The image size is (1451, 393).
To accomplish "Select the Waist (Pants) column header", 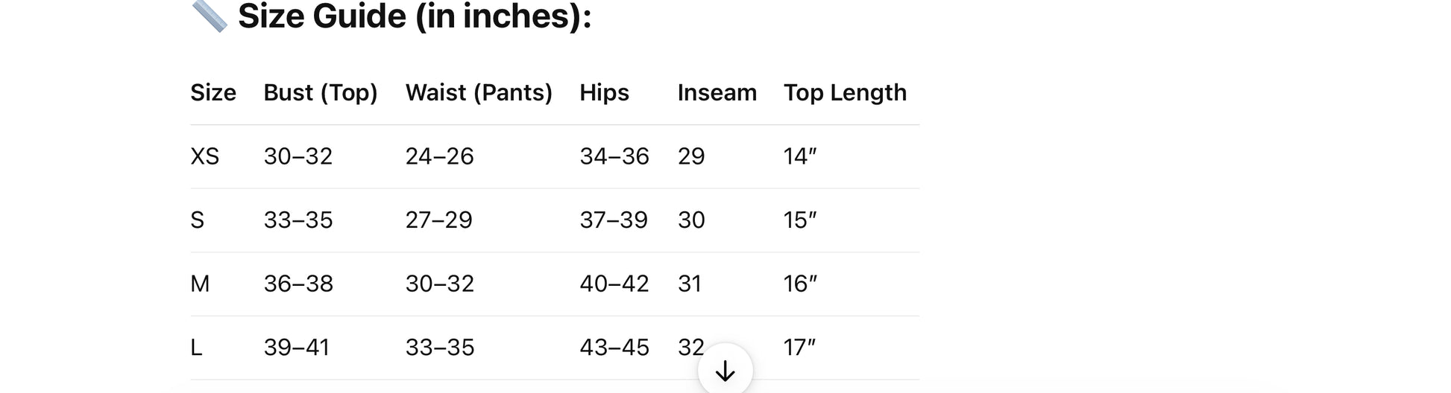I will point(479,92).
